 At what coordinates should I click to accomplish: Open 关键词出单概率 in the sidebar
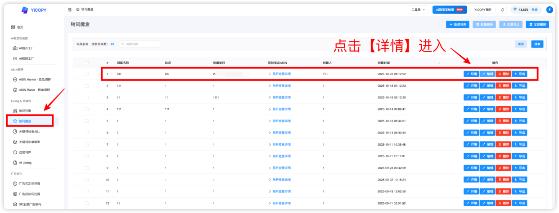coord(27,142)
